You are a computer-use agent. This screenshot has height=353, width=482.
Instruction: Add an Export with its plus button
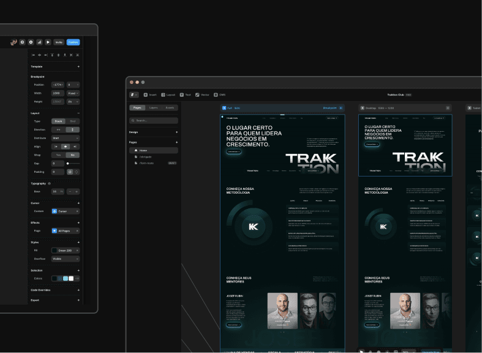point(78,300)
